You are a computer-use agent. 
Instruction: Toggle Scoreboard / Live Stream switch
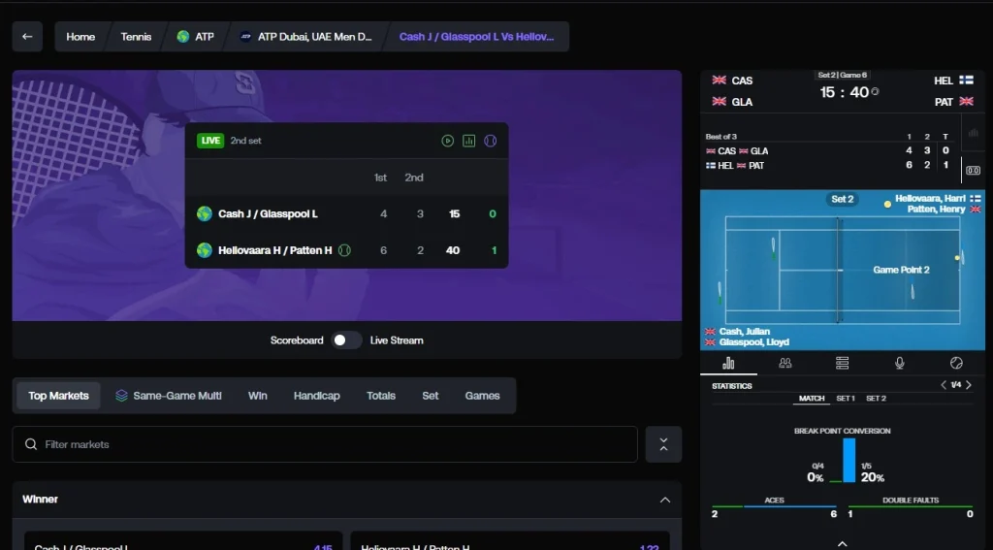(x=346, y=340)
